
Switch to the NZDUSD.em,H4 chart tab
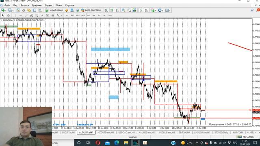tap(106, 133)
